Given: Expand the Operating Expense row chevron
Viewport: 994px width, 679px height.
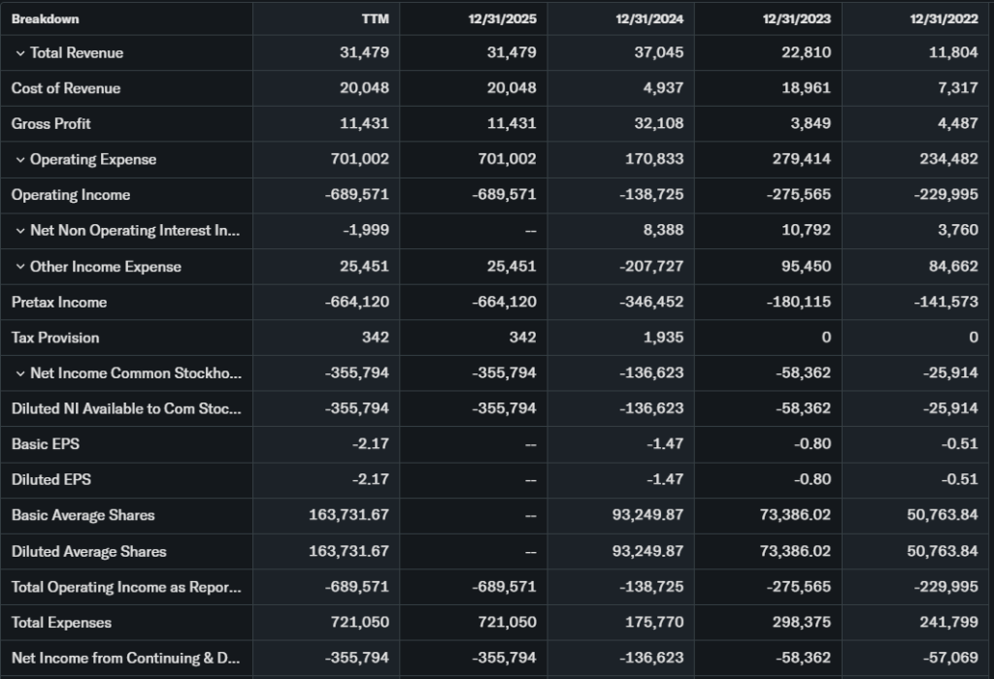Looking at the screenshot, I should (x=20, y=160).
